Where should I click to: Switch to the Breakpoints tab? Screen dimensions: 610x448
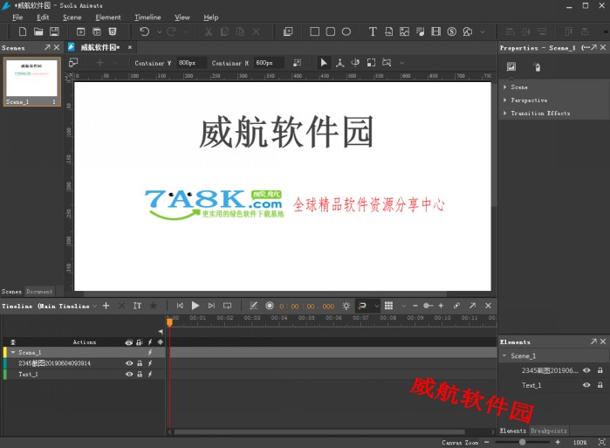point(549,431)
